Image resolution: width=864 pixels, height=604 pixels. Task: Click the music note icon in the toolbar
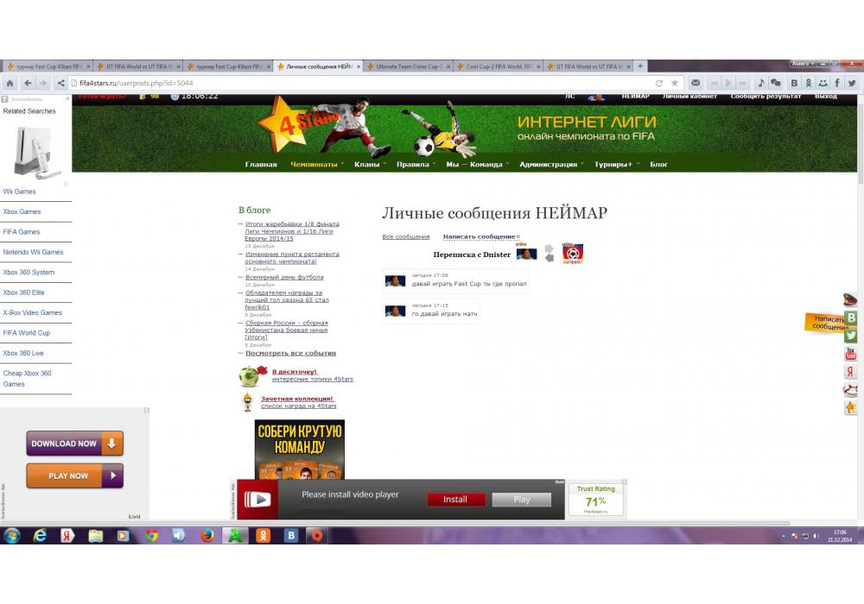click(761, 83)
